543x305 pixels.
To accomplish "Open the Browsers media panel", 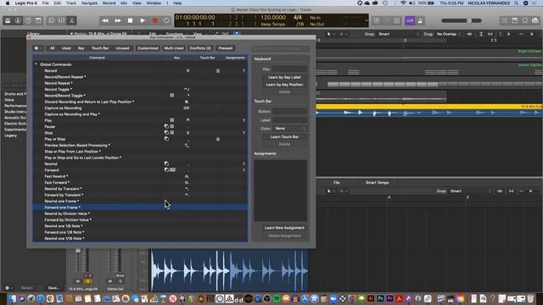I will (535, 20).
